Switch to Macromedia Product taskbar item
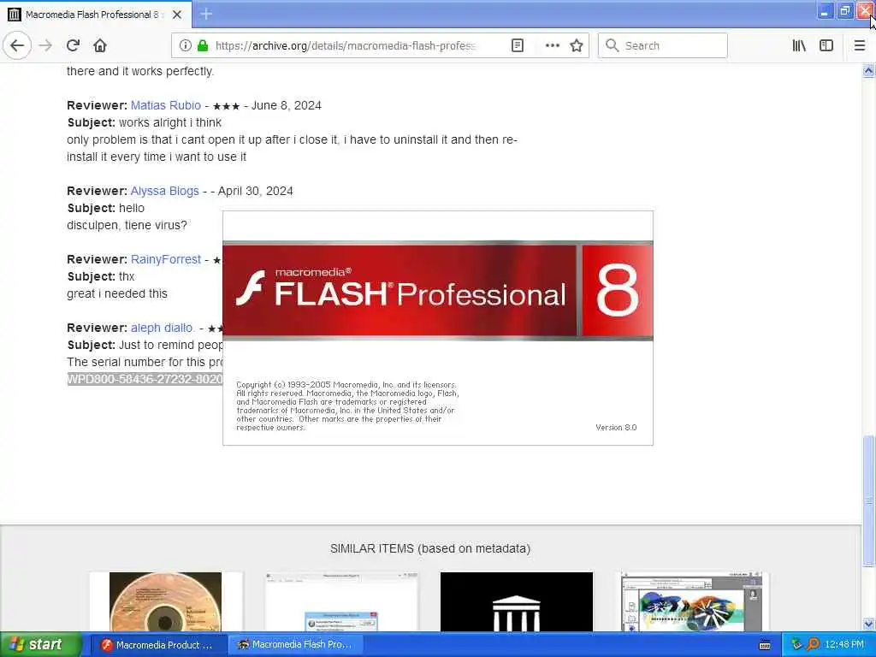The image size is (876, 657). (x=157, y=645)
